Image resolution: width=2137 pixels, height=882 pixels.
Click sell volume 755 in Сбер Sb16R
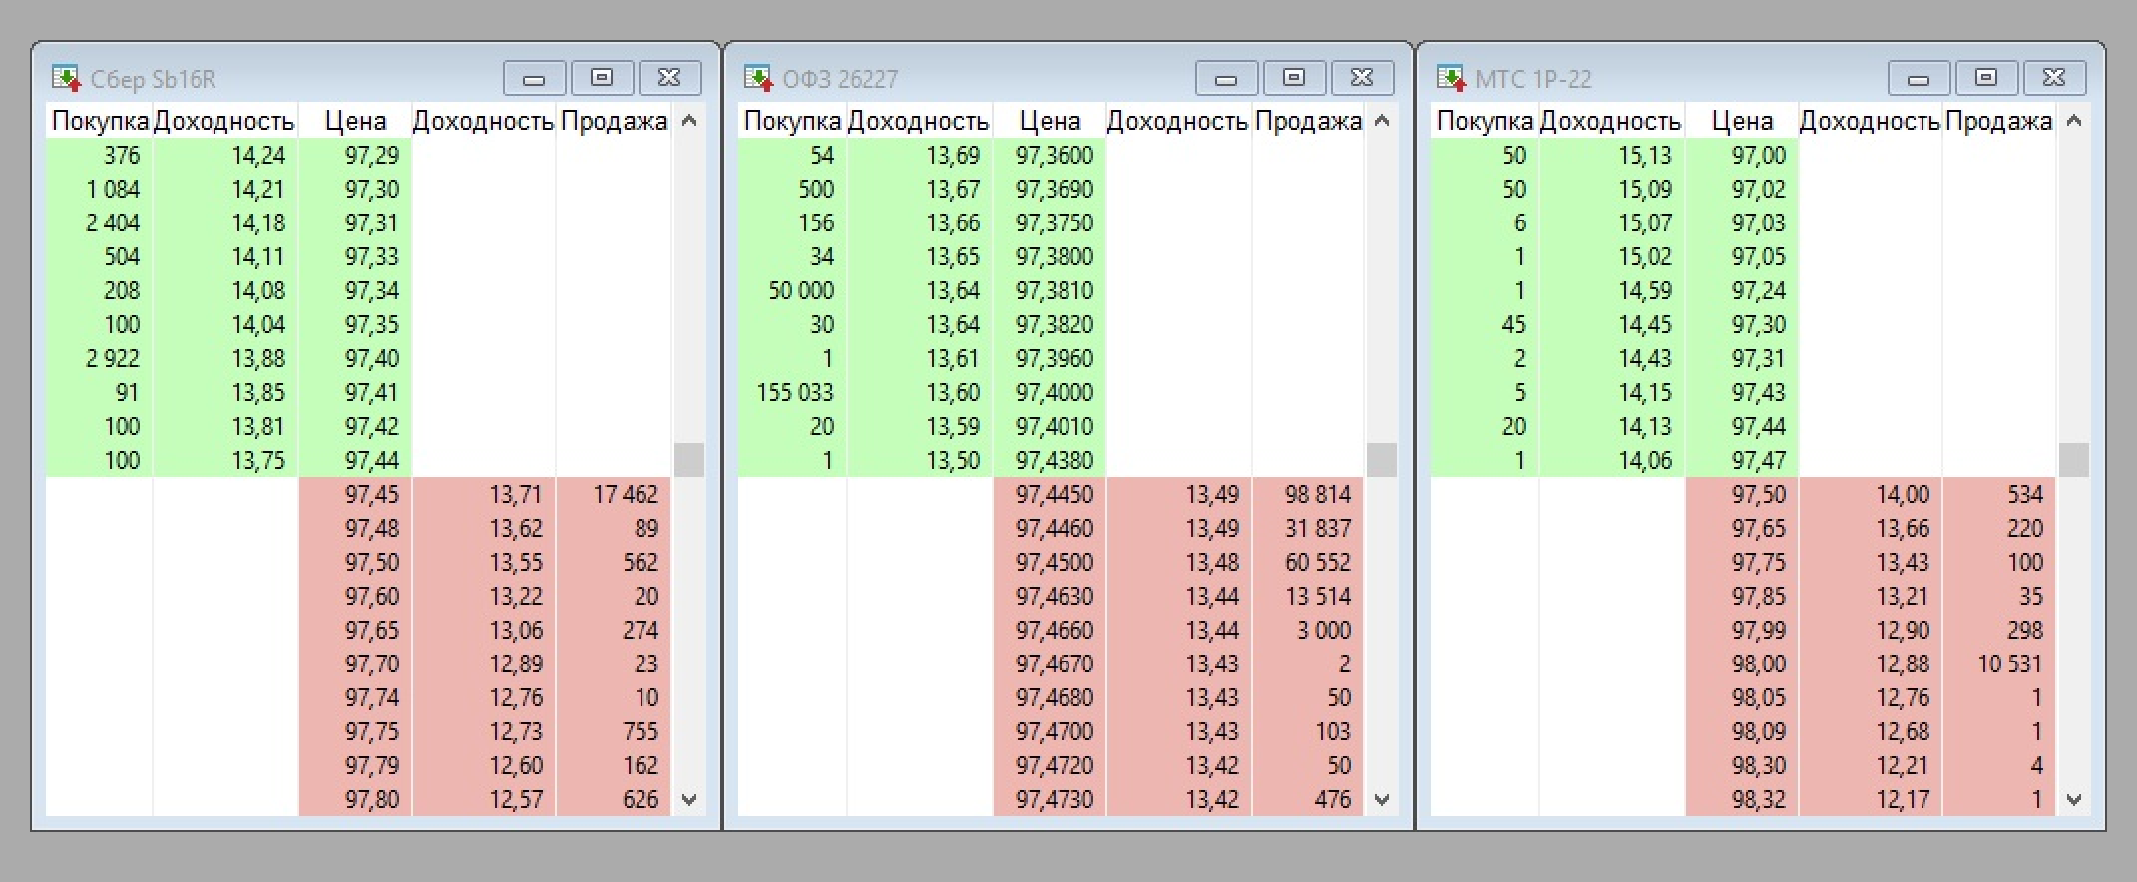click(641, 731)
